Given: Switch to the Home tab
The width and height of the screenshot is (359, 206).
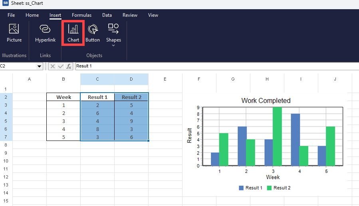Looking at the screenshot, I should pos(32,15).
